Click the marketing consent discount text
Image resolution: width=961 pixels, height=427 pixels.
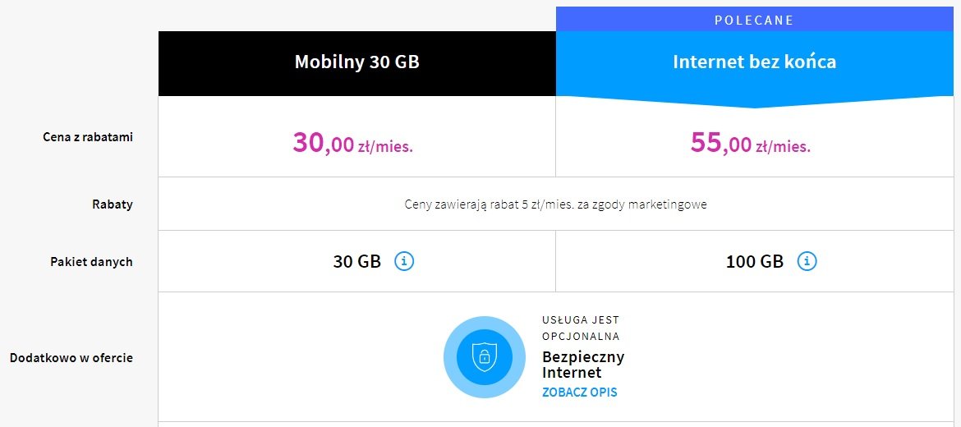556,204
